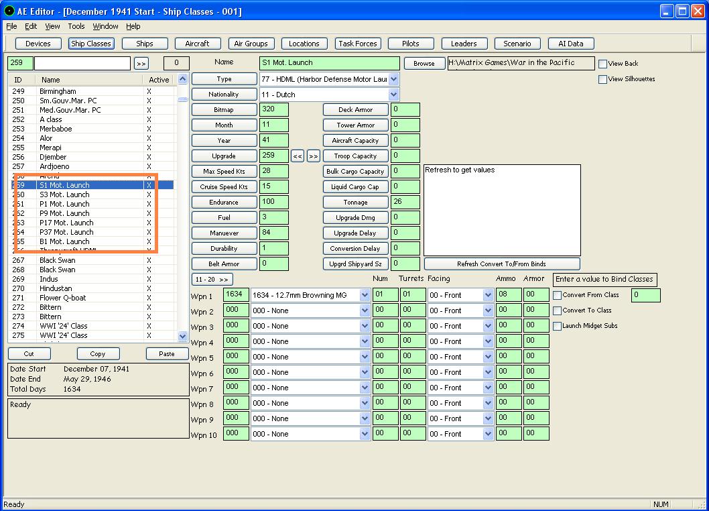Click the Wpn 1 Ammo field
709x511 pixels.
click(509, 295)
